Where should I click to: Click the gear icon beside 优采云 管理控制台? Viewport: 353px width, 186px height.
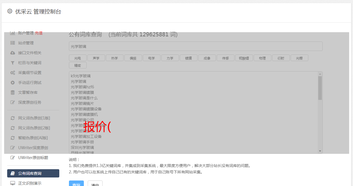click(10, 11)
